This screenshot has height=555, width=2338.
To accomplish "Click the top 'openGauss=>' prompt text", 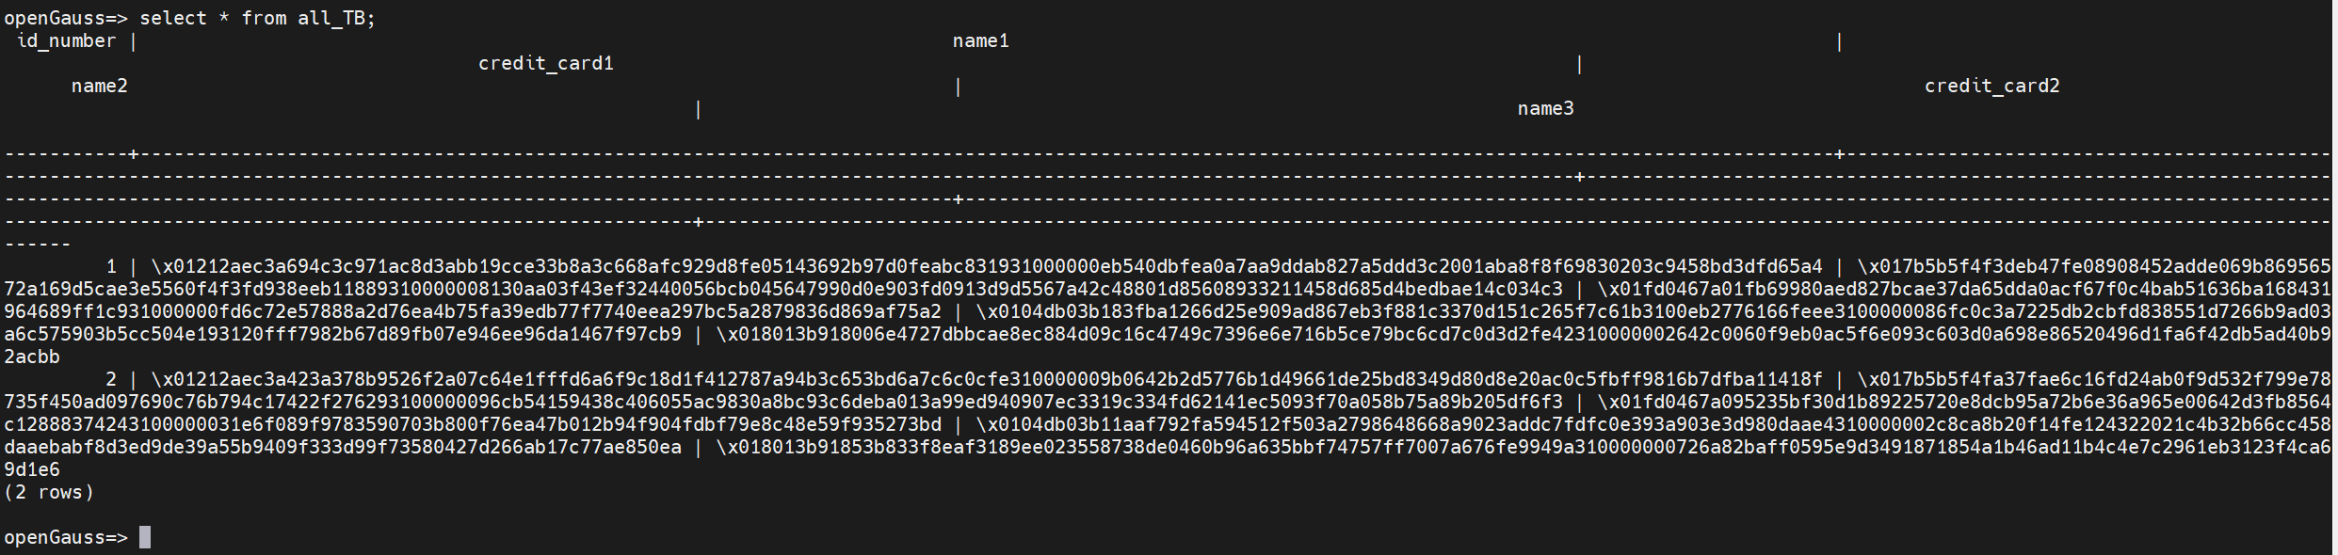I will point(65,18).
